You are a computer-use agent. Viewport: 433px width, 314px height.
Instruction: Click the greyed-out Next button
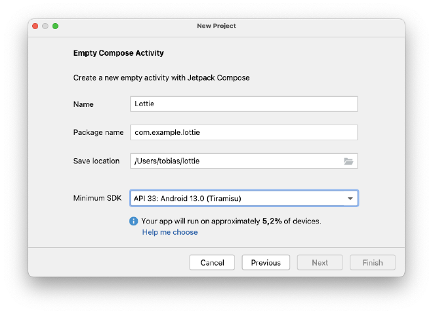tap(320, 262)
